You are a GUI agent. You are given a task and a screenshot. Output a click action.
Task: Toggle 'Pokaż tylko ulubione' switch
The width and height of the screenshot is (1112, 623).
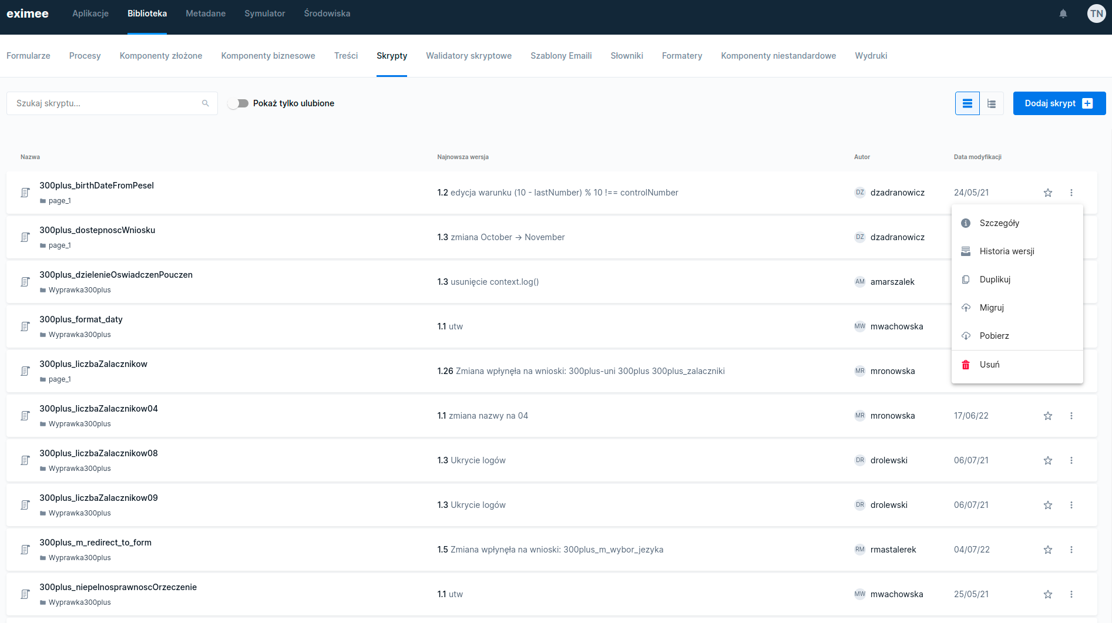pyautogui.click(x=238, y=103)
